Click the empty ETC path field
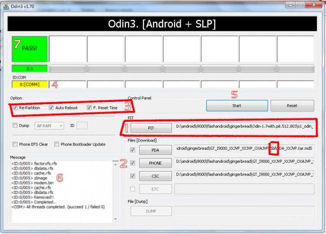 coord(244,189)
